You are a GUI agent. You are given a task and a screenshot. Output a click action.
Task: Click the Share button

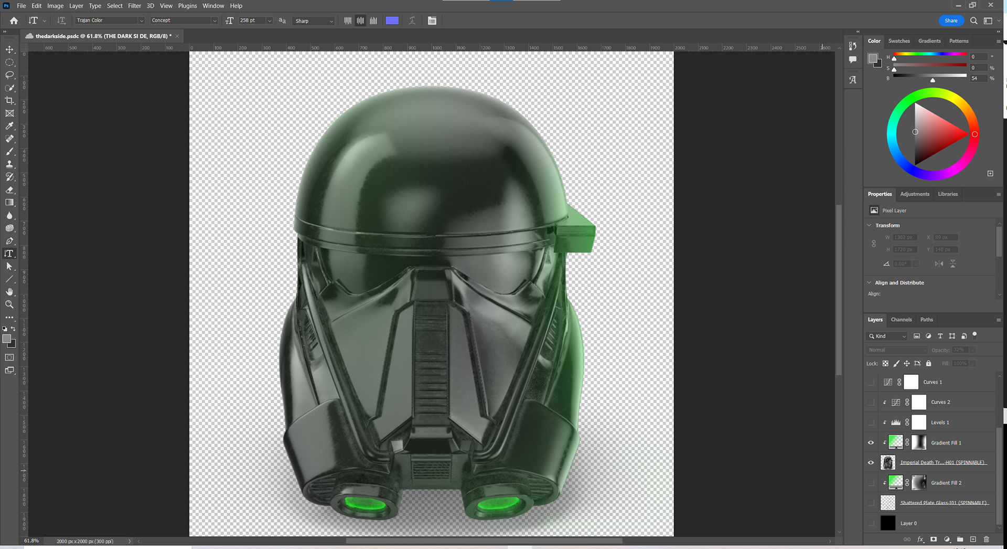click(951, 20)
